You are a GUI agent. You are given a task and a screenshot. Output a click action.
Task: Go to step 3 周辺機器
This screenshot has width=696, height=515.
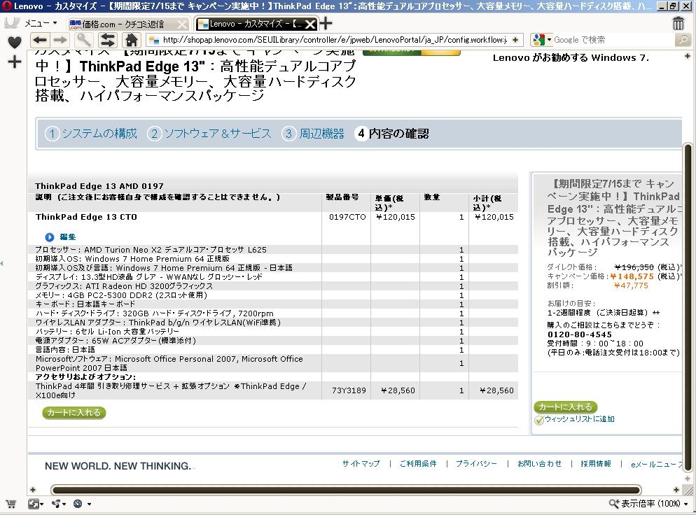[x=313, y=134]
